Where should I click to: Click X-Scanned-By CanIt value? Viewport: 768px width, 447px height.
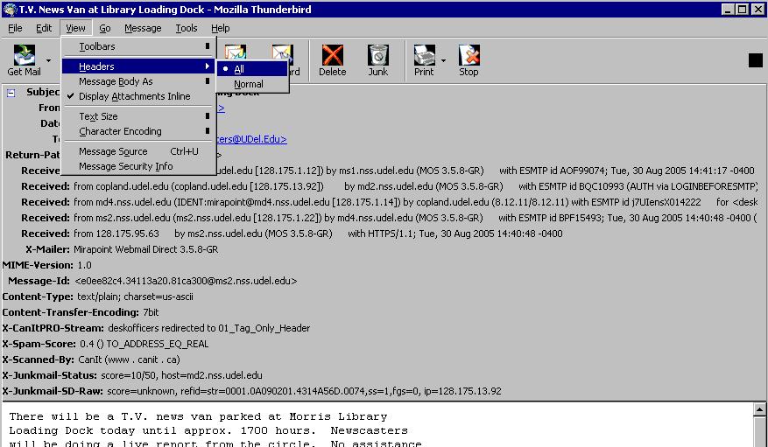pyautogui.click(x=129, y=360)
